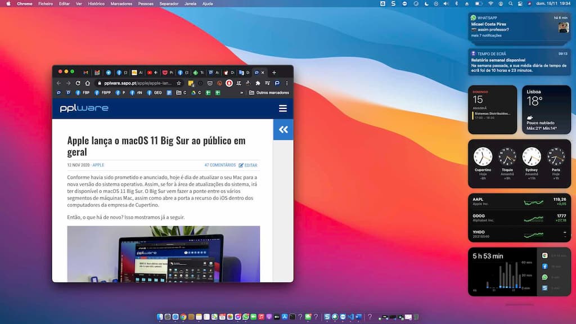
Task: Open Music app from the Dock
Action: pos(261,317)
